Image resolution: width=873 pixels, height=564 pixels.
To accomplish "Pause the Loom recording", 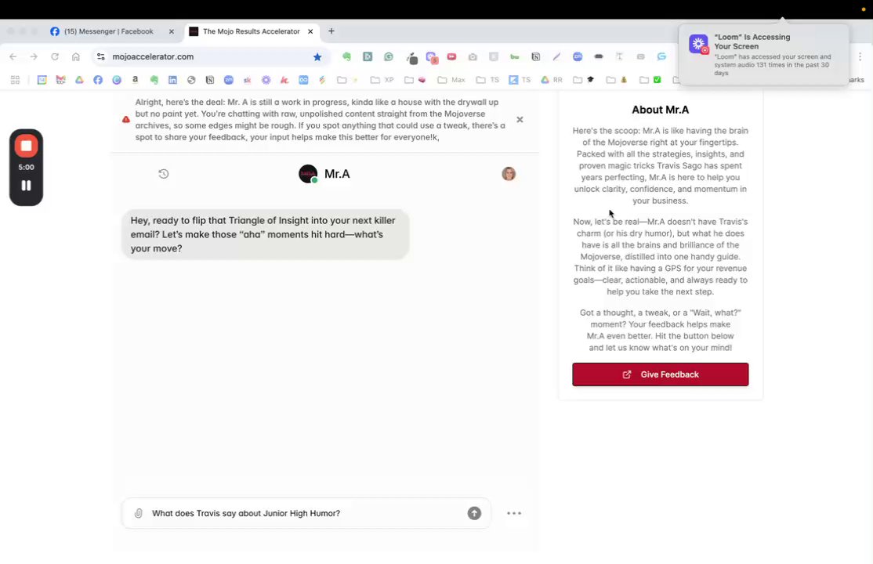I will pyautogui.click(x=26, y=186).
